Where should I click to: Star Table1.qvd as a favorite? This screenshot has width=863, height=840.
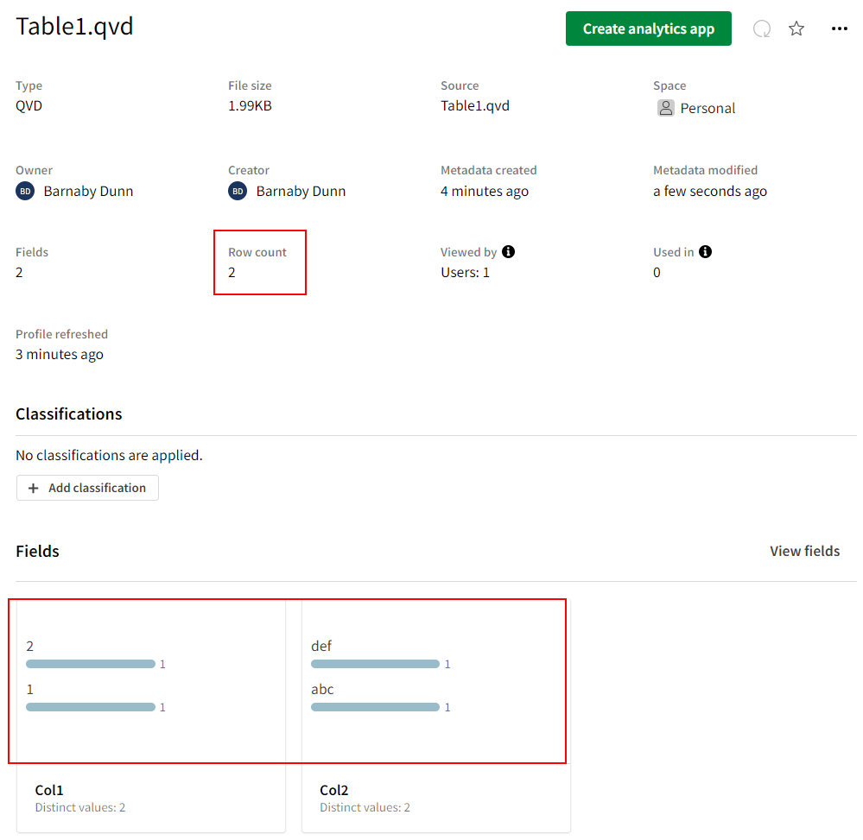796,29
